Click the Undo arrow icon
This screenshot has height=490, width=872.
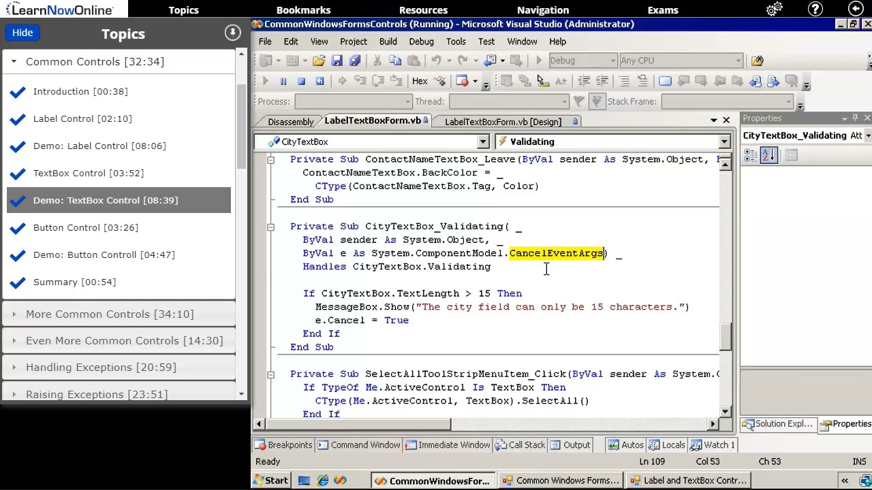click(437, 61)
